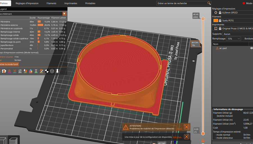
Task: Toggle Remplissage solide supérieur row in legend
Action: (33, 39)
